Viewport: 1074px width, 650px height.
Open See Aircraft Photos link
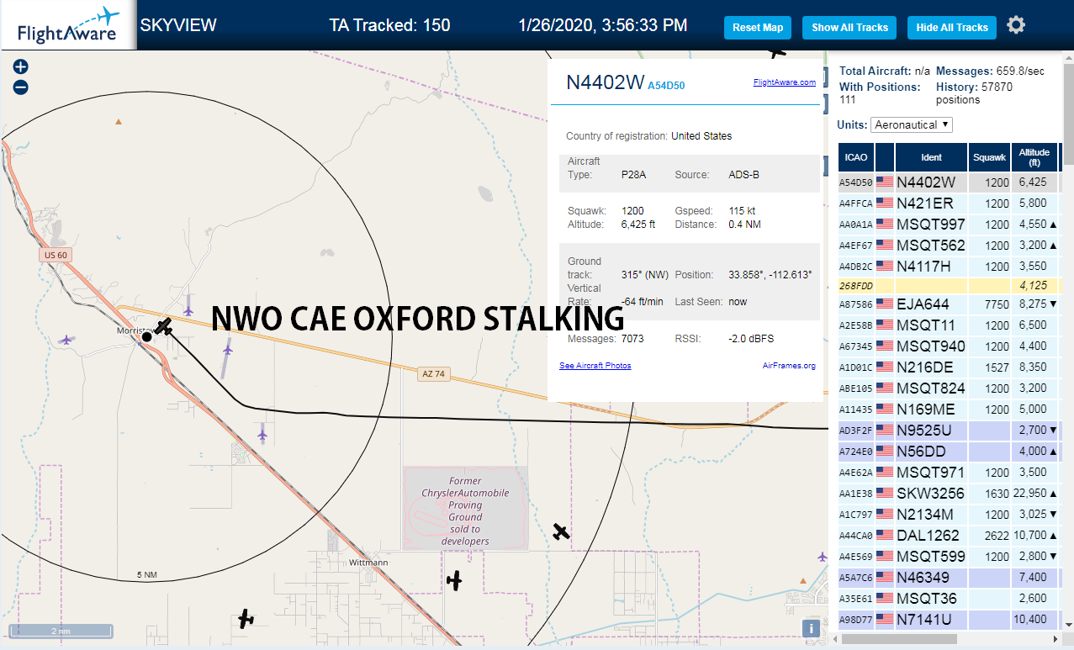click(x=595, y=366)
